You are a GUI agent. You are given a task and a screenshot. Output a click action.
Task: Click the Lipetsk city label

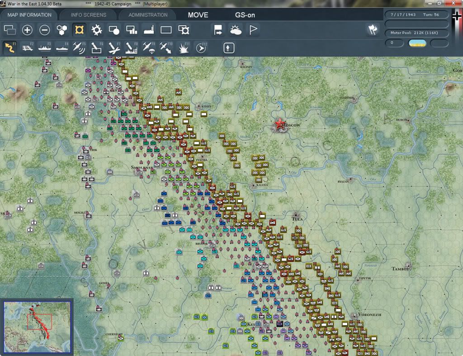(365, 278)
